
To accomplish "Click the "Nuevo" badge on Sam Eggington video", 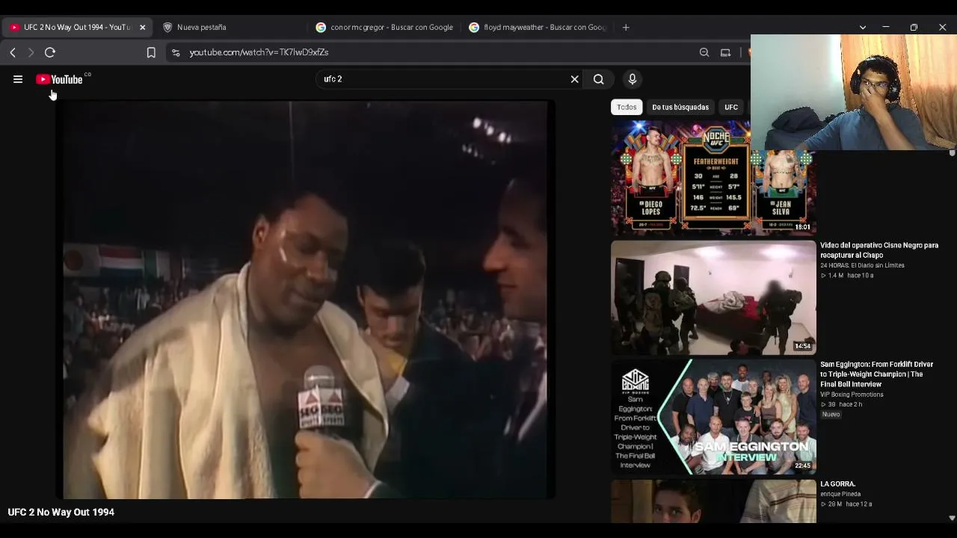I will [831, 415].
